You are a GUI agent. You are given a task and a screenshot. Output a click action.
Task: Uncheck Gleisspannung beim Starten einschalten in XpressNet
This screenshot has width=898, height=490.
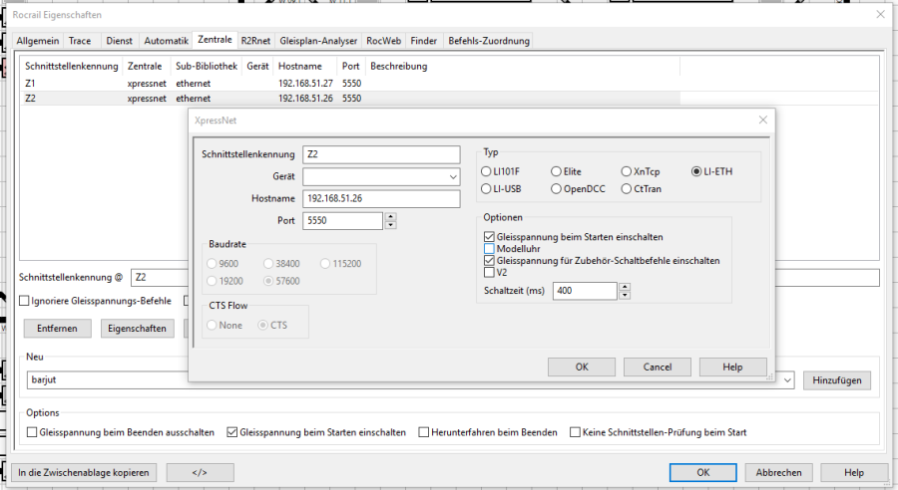[489, 237]
